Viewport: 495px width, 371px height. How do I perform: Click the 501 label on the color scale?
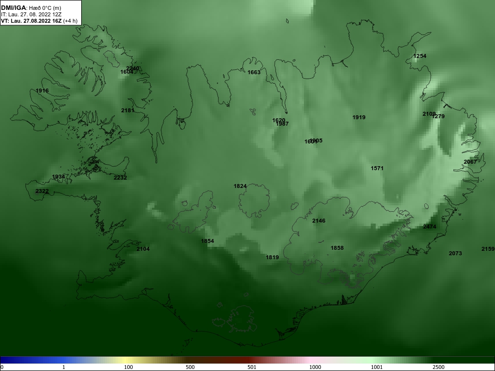pos(252,367)
